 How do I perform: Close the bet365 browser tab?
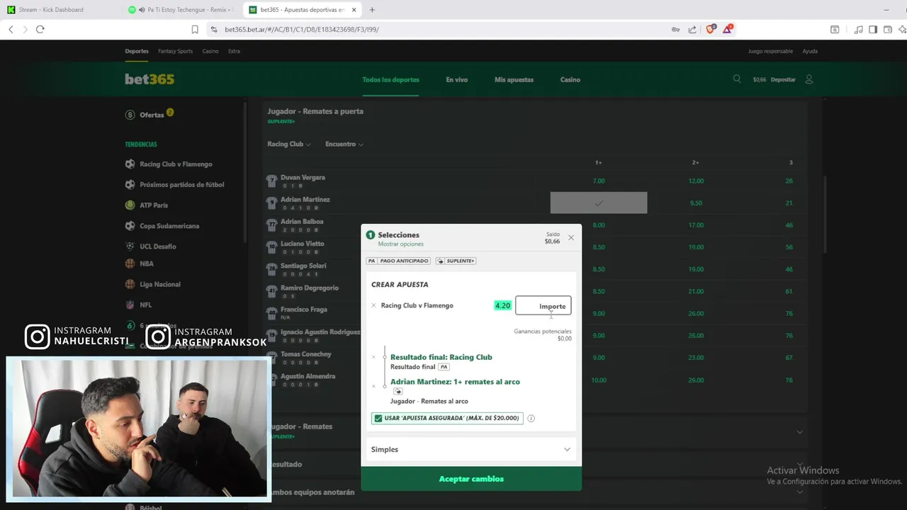(354, 10)
